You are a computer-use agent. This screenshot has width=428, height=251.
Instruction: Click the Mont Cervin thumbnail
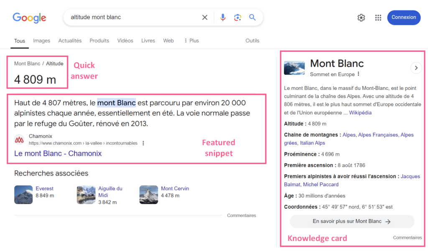click(x=149, y=195)
